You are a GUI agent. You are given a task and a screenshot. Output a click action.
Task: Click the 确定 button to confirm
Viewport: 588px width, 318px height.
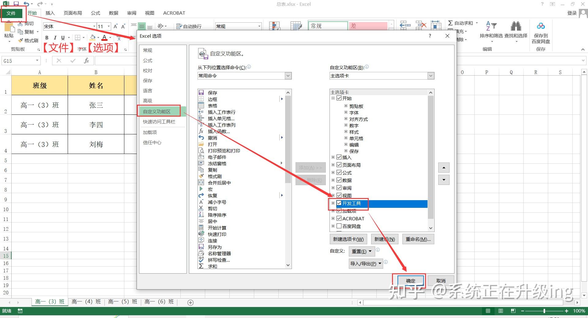(x=410, y=281)
